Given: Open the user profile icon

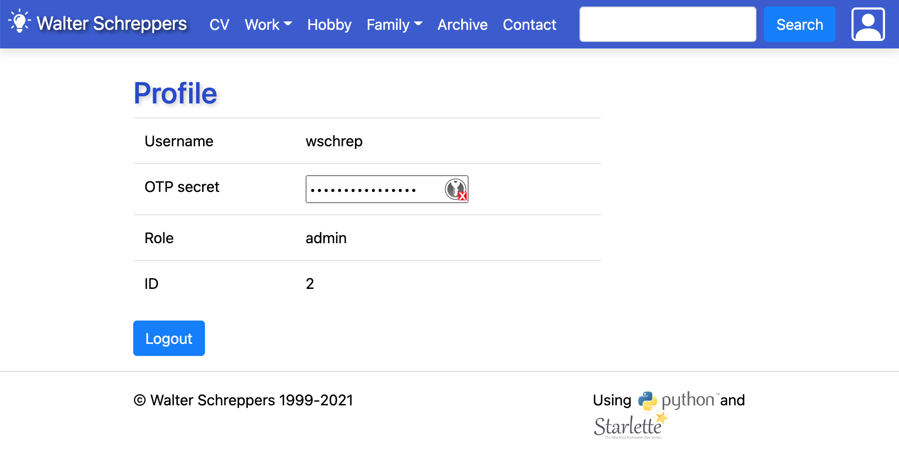Looking at the screenshot, I should point(868,24).
